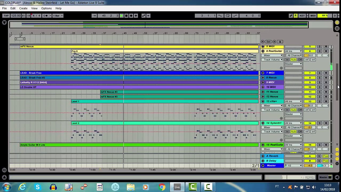Click the Arrangement Record button

pos(131,16)
